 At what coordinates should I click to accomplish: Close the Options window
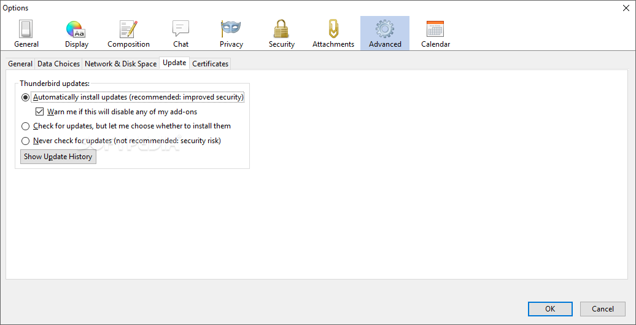[x=627, y=8]
